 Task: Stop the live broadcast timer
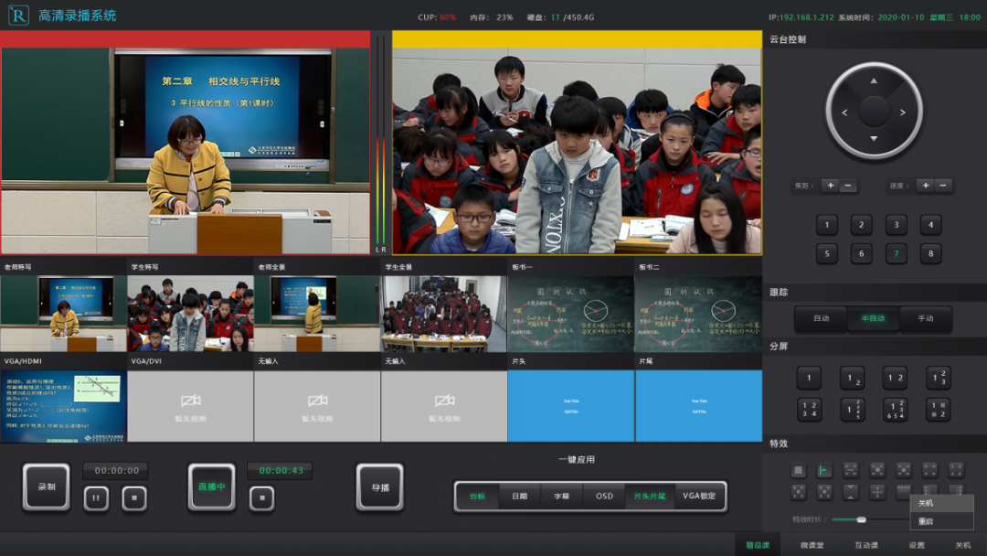click(261, 498)
